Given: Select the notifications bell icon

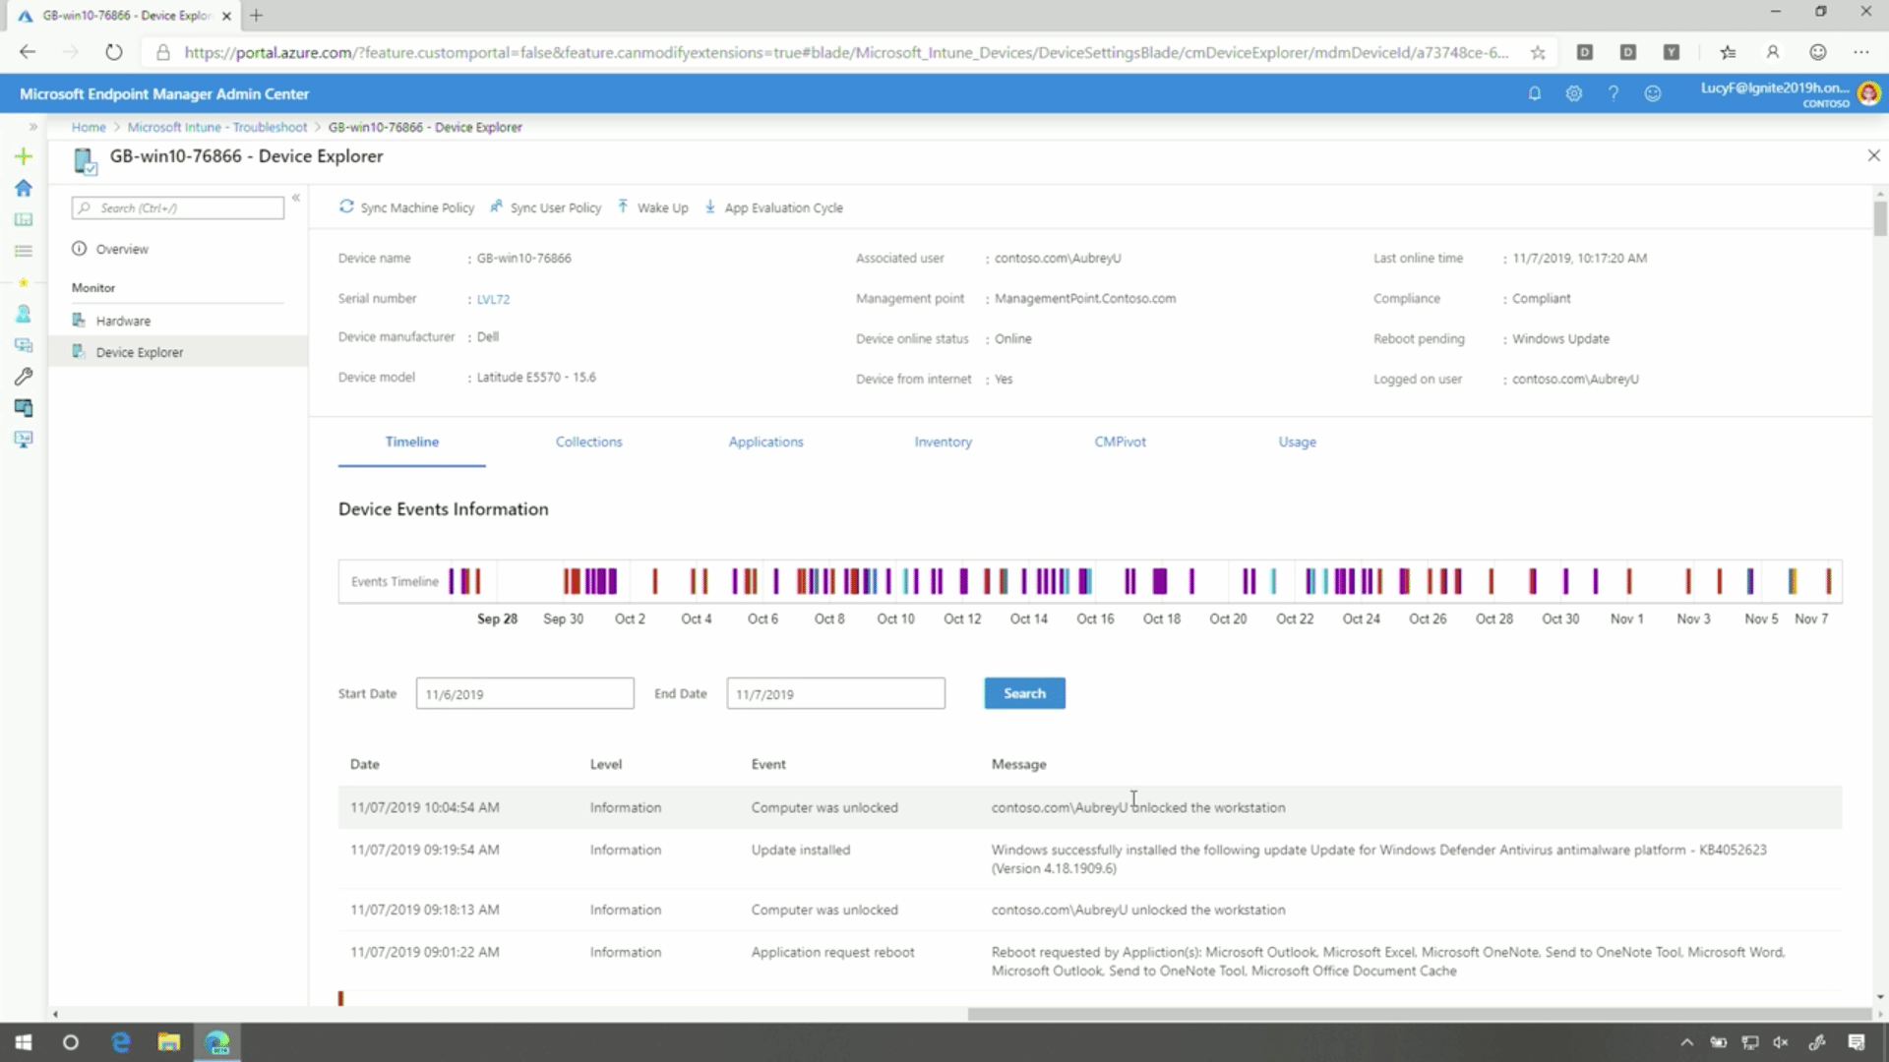Looking at the screenshot, I should pos(1535,93).
